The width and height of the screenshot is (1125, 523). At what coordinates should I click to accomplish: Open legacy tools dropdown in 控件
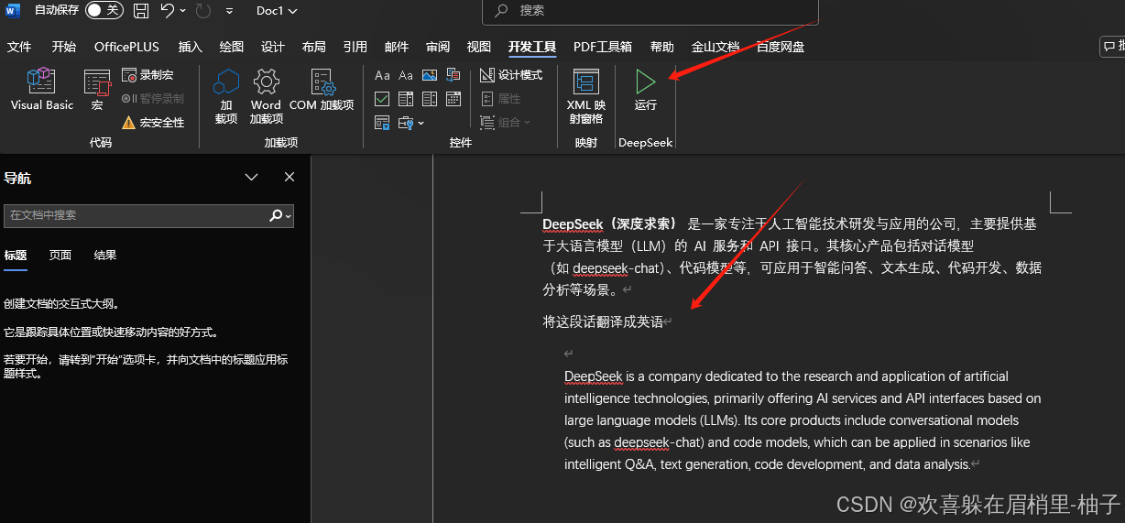click(x=411, y=123)
